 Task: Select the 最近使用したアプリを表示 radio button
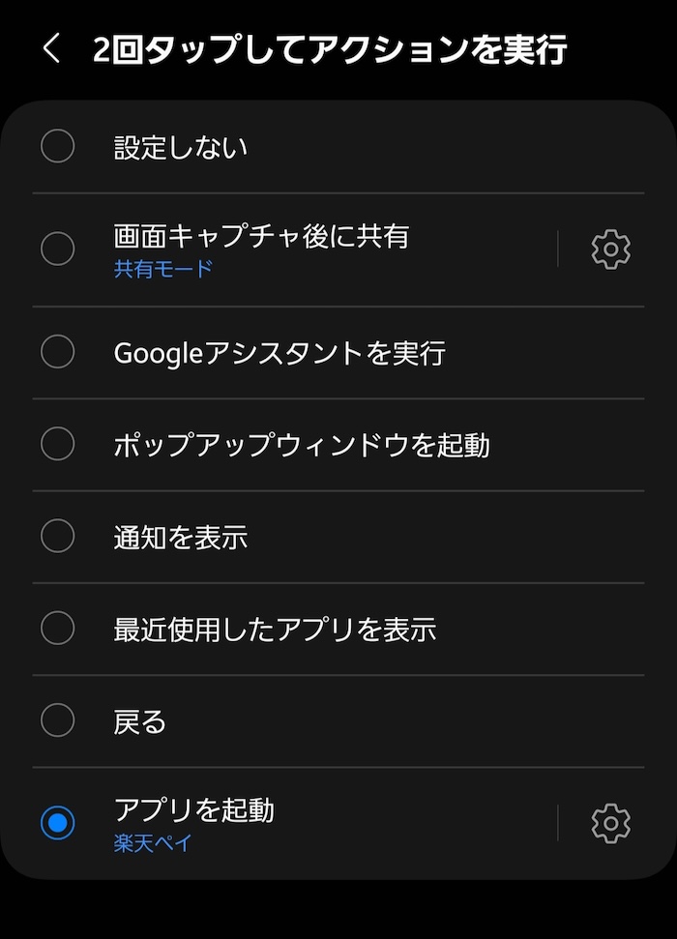click(57, 629)
